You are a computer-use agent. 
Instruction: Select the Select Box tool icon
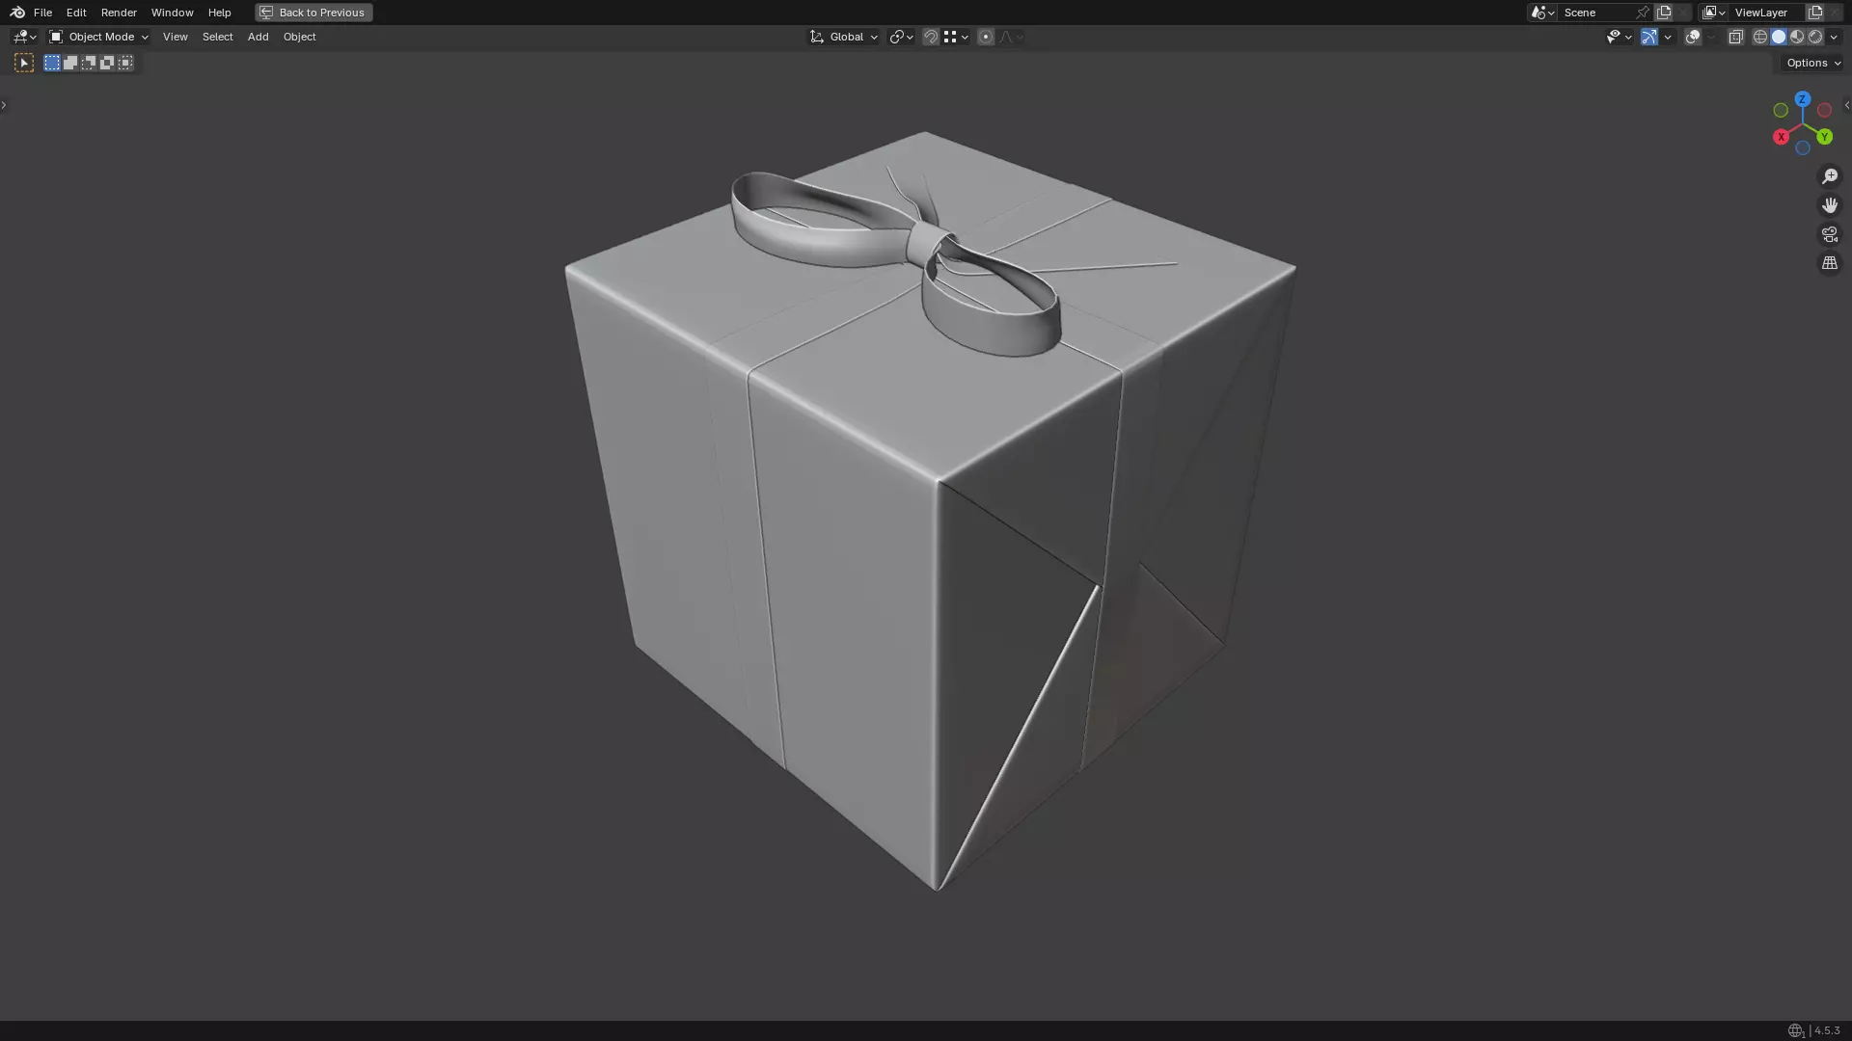24,63
